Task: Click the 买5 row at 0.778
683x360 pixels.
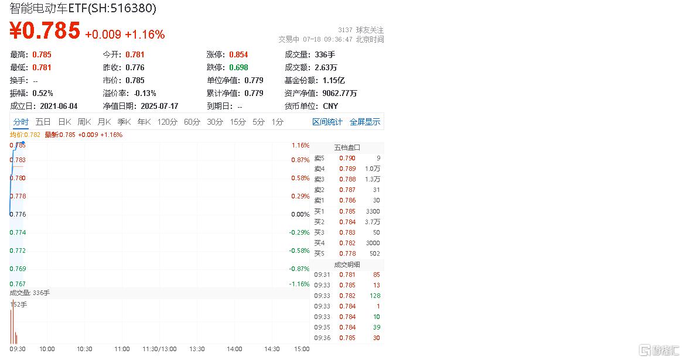Action: click(x=347, y=254)
